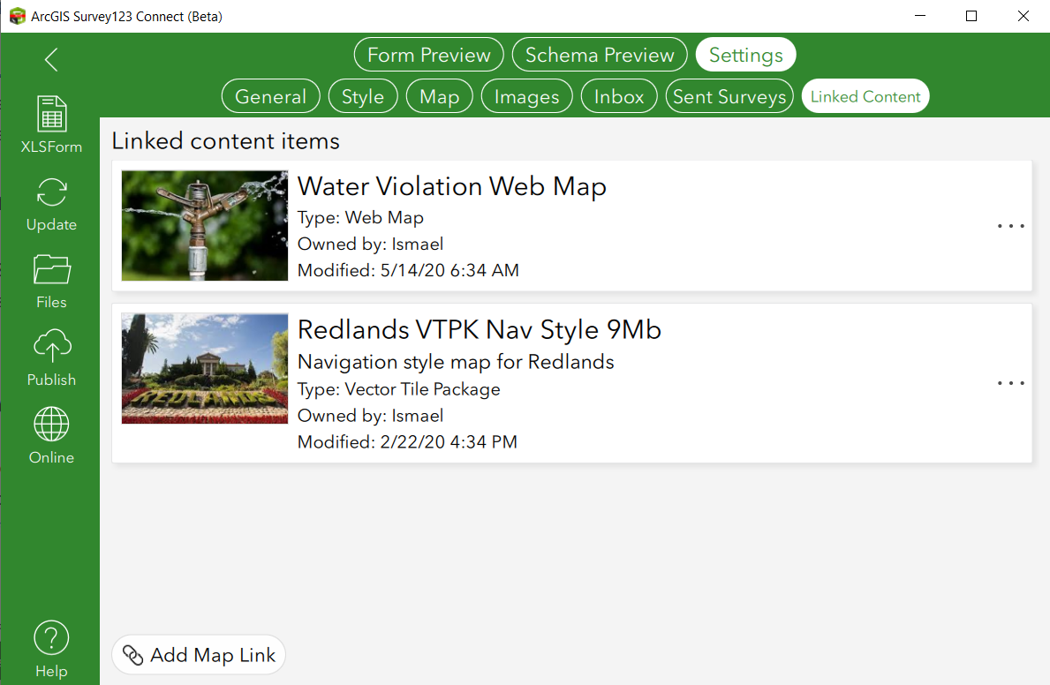Minimize the Survey123 Connect window
Screen dimensions: 1050x685
(x=920, y=16)
